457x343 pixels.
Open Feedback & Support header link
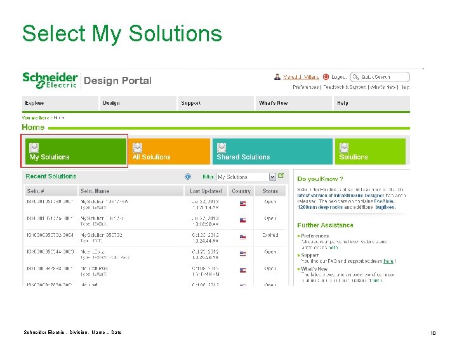pyautogui.click(x=345, y=87)
